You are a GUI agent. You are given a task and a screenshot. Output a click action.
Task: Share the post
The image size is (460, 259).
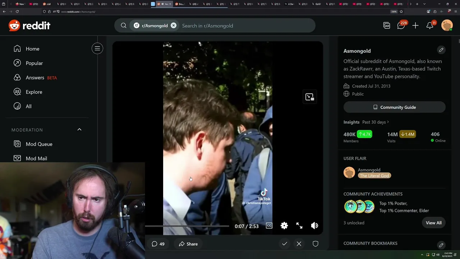click(188, 244)
